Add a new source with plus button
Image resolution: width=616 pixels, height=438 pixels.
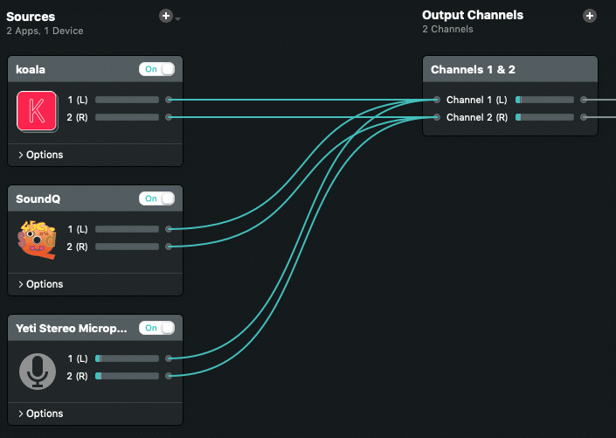pos(166,16)
